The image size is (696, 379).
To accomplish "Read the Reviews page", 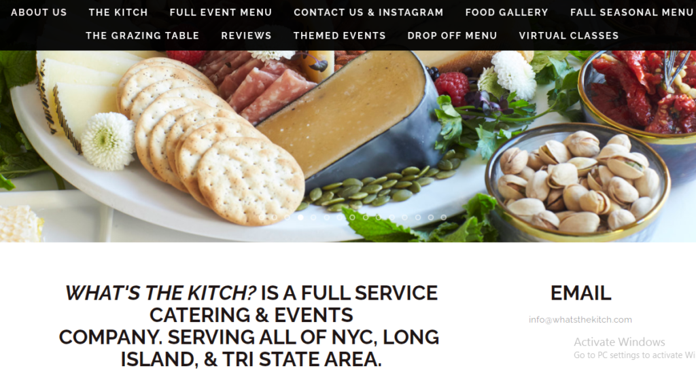I will click(246, 35).
